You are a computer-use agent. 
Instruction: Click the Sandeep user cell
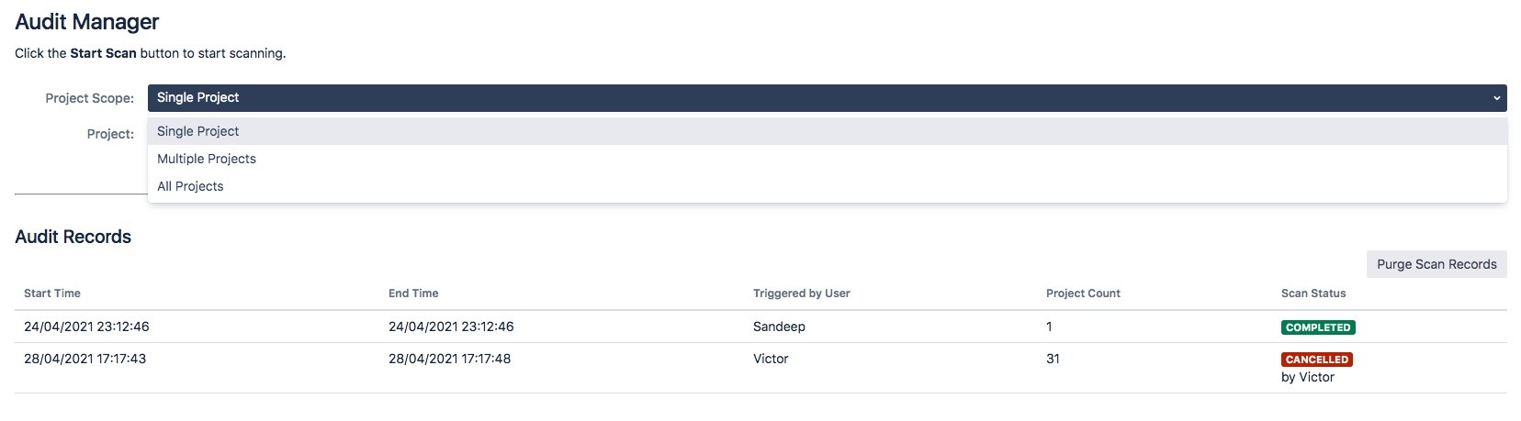click(779, 327)
